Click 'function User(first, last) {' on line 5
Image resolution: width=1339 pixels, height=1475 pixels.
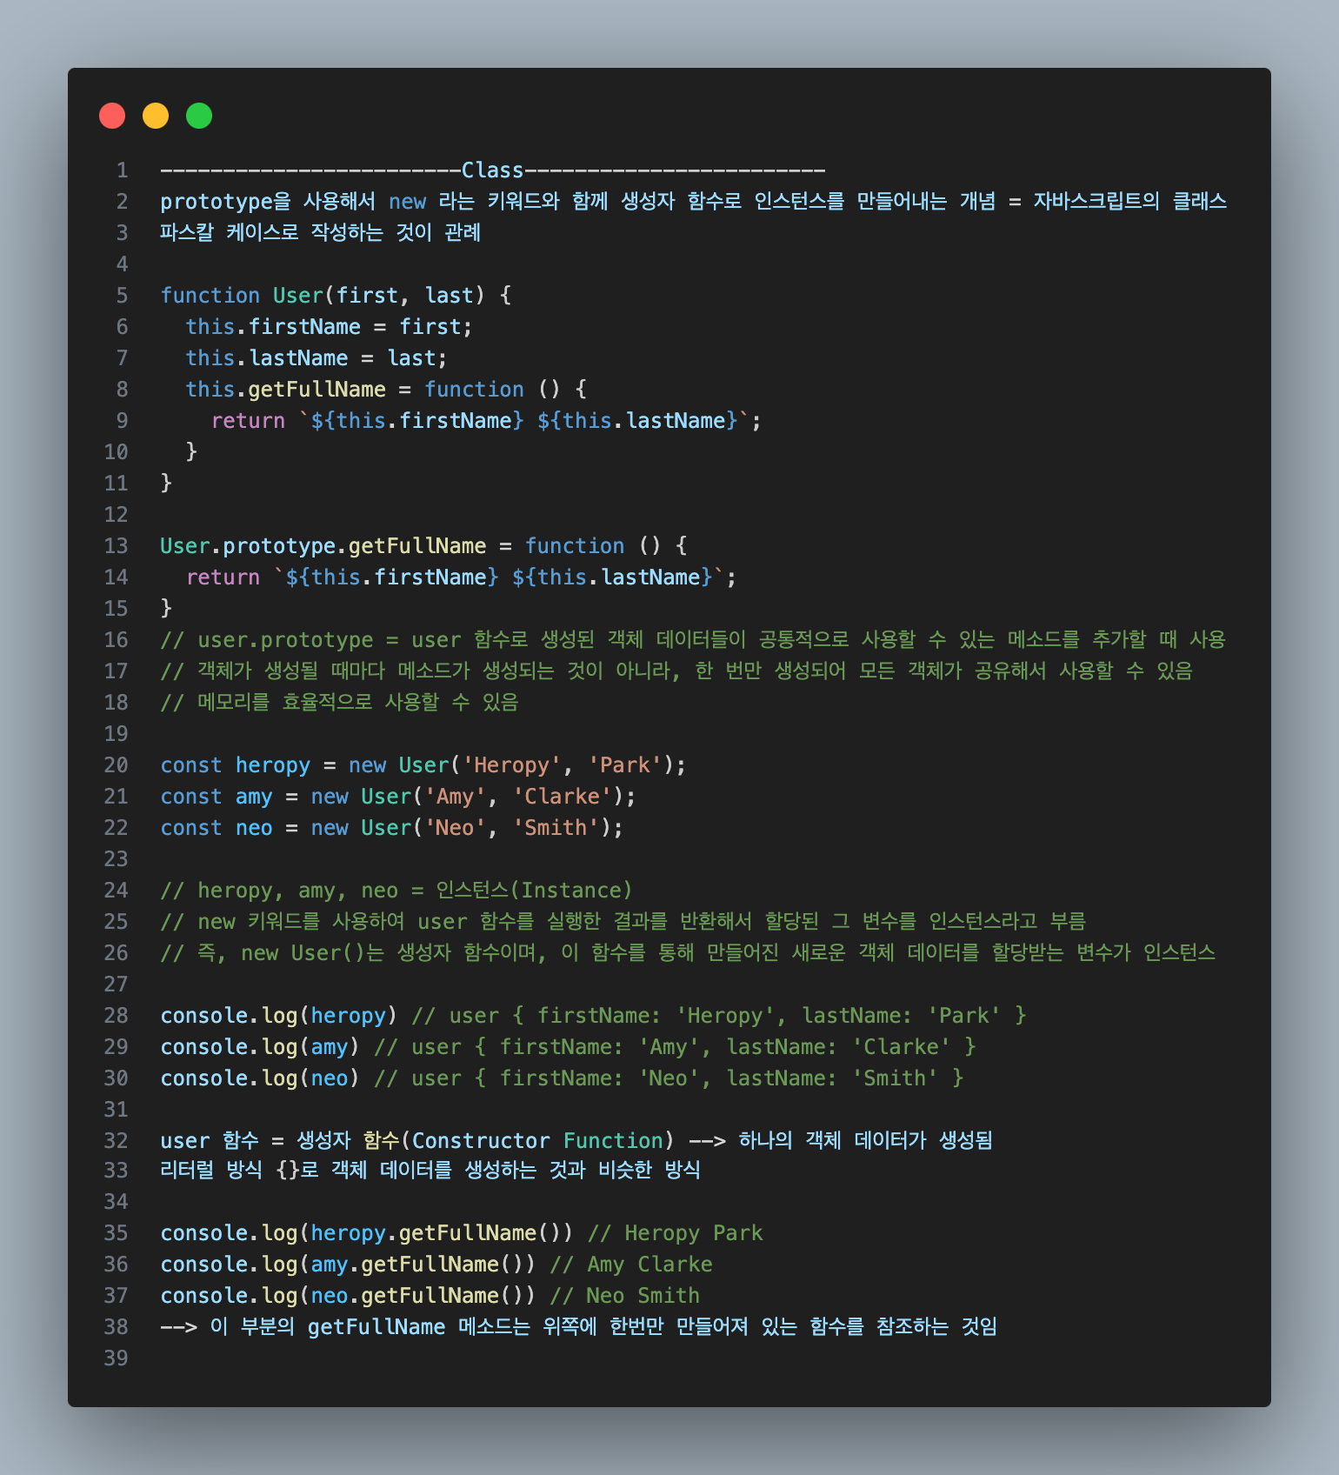(336, 296)
